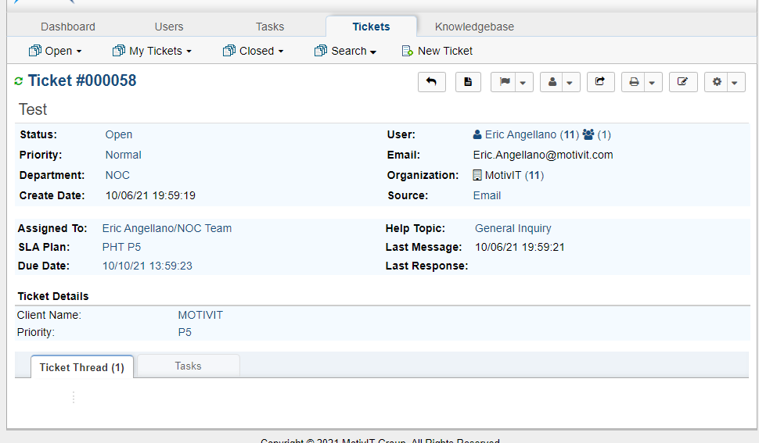This screenshot has height=443, width=759.
Task: Expand the Open tickets dropdown
Action: coord(55,51)
